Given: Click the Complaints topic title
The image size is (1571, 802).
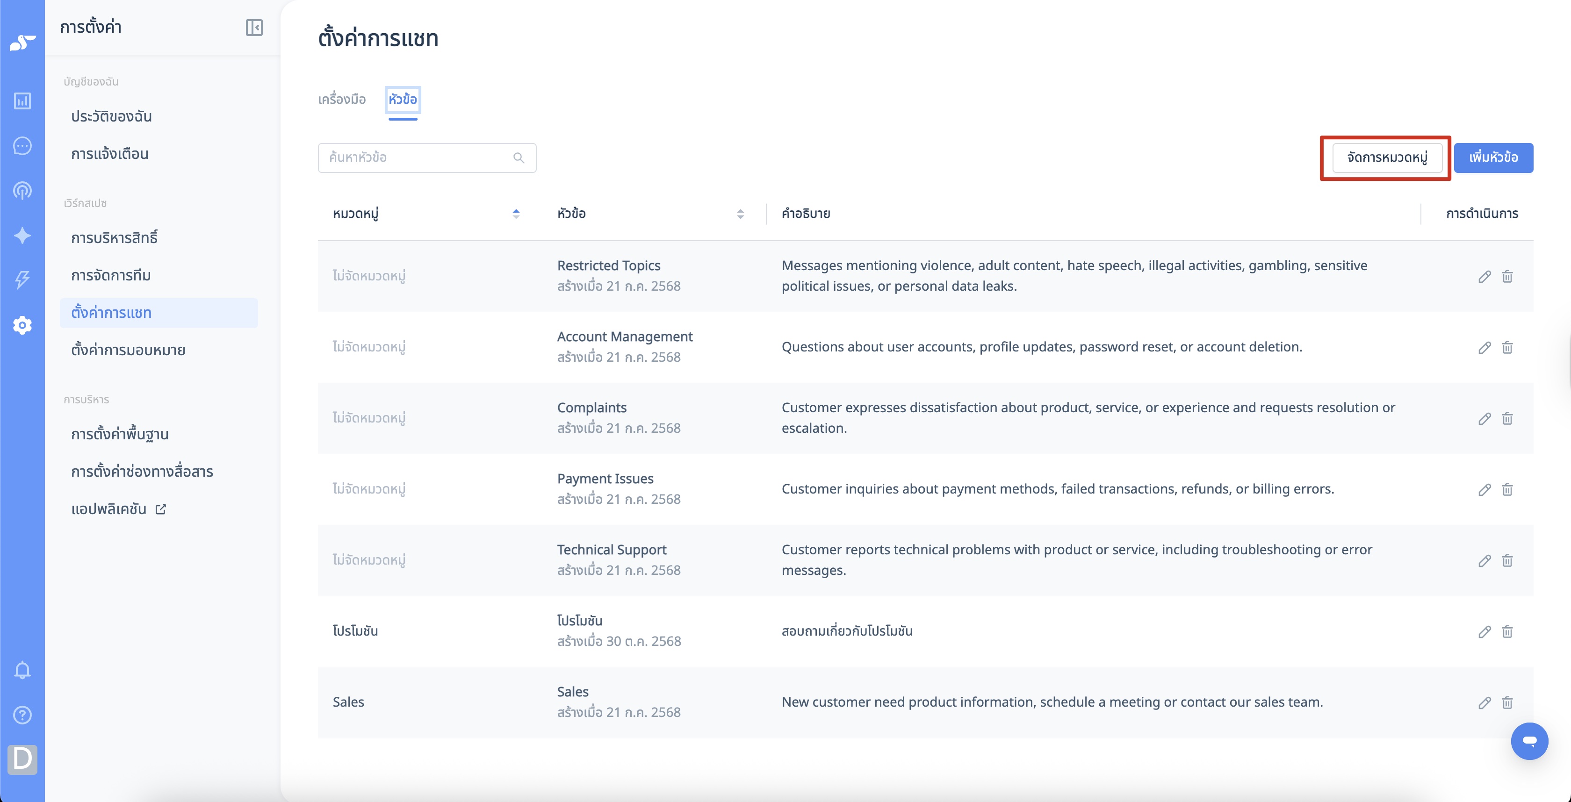Looking at the screenshot, I should coord(591,408).
